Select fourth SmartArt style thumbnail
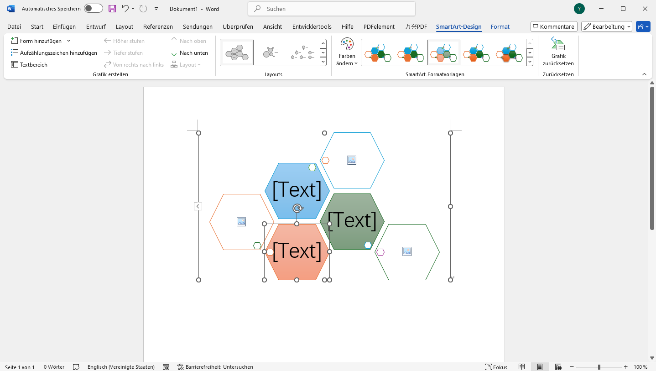656x371 pixels. click(x=476, y=52)
